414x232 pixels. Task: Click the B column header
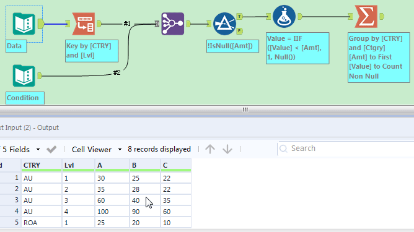(x=144, y=165)
